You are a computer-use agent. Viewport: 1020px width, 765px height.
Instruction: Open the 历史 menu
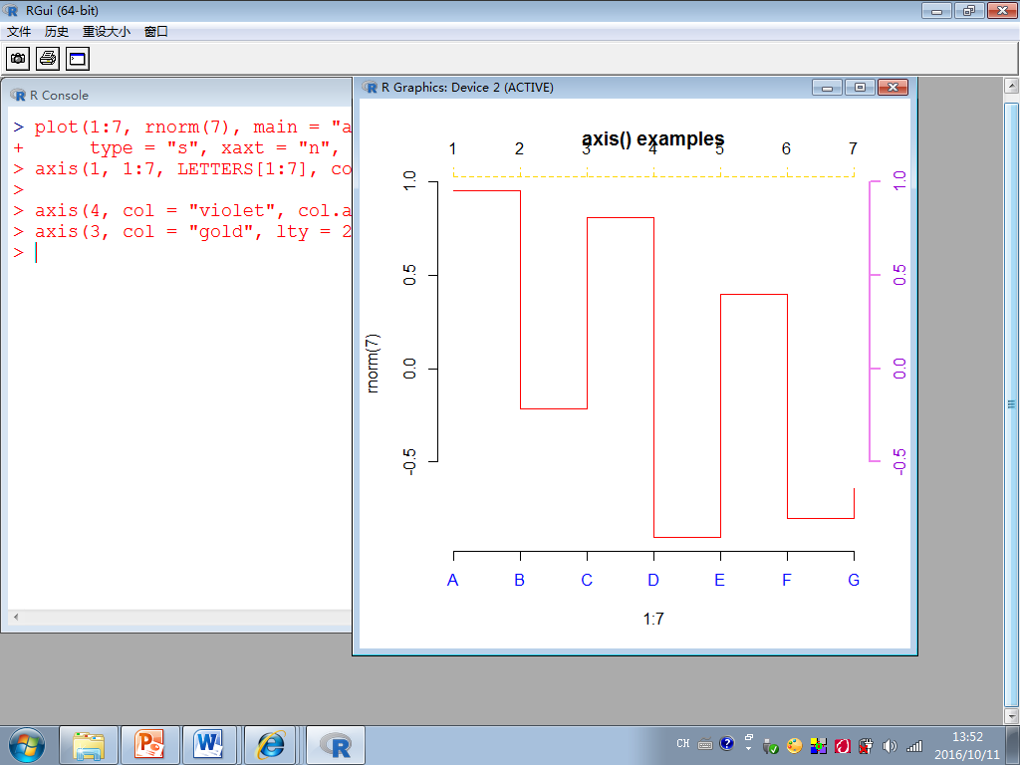click(57, 31)
